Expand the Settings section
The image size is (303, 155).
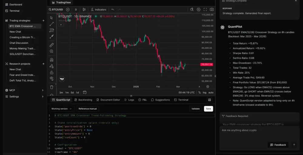(25, 97)
